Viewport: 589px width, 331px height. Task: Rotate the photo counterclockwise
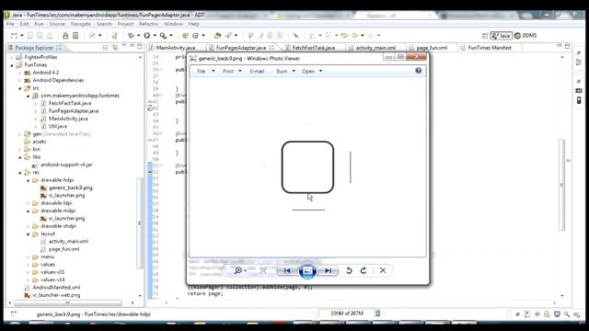point(349,270)
